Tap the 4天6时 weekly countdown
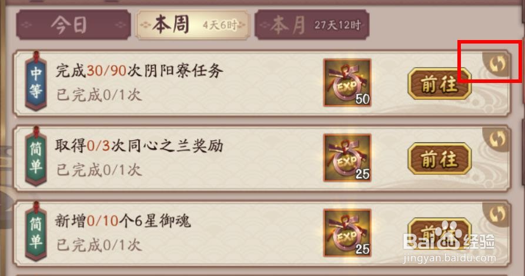This screenshot has height=276, width=525. click(220, 25)
